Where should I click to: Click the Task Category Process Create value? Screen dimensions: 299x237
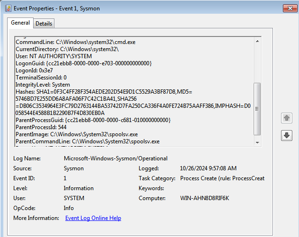(222, 178)
